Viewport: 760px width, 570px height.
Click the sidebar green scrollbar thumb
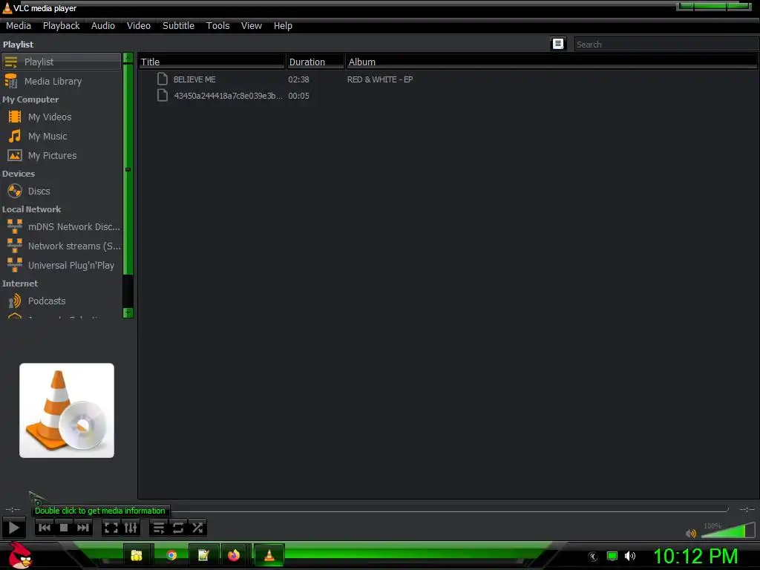tap(128, 169)
